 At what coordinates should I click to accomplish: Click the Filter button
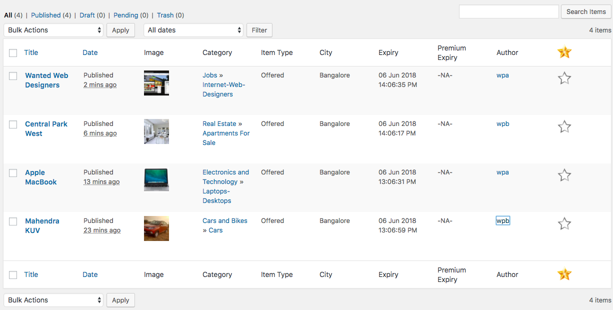coord(259,30)
